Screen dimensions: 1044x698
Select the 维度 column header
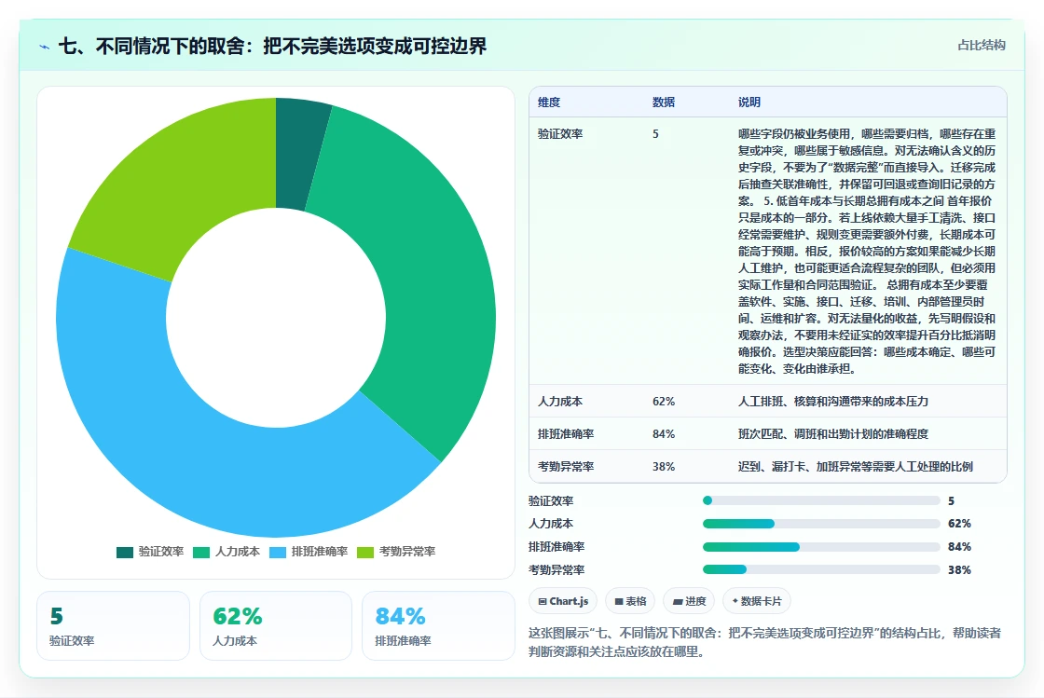click(x=549, y=102)
